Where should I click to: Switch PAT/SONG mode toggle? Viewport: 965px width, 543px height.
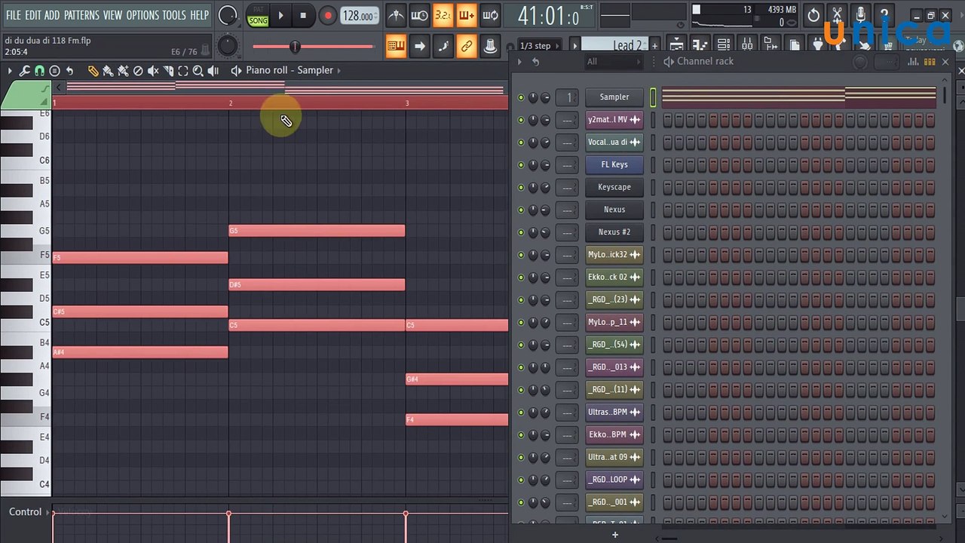tap(258, 15)
